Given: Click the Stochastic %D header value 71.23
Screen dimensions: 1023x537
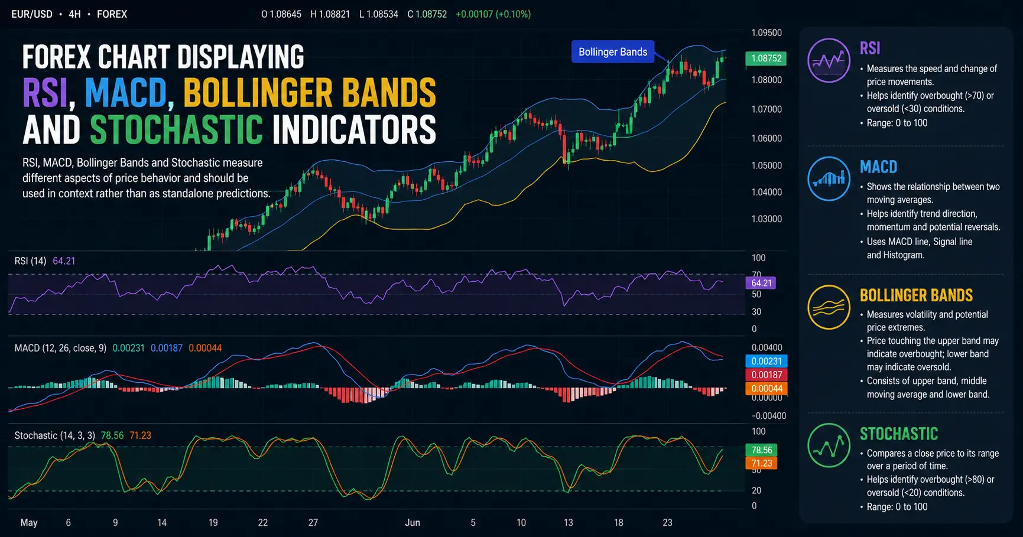Looking at the screenshot, I should pyautogui.click(x=141, y=435).
